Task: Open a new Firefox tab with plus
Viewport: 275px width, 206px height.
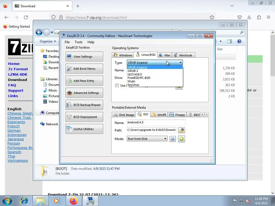Action: tap(78, 6)
